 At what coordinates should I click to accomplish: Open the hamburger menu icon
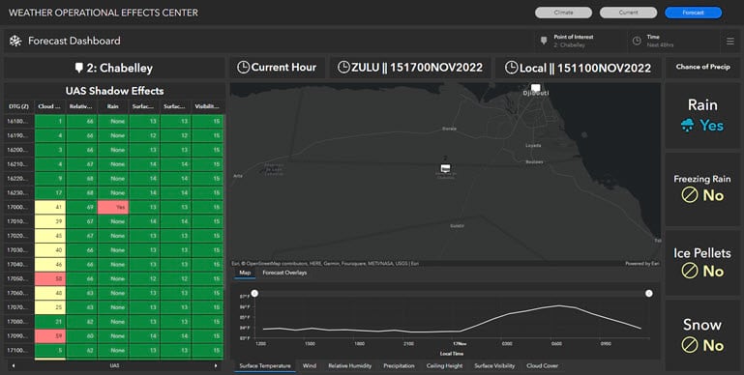coord(730,42)
